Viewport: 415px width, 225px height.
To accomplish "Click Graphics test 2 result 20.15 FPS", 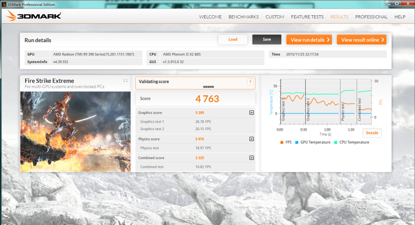I will 203,129.
